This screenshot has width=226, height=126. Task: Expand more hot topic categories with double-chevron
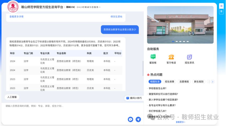click(212, 82)
